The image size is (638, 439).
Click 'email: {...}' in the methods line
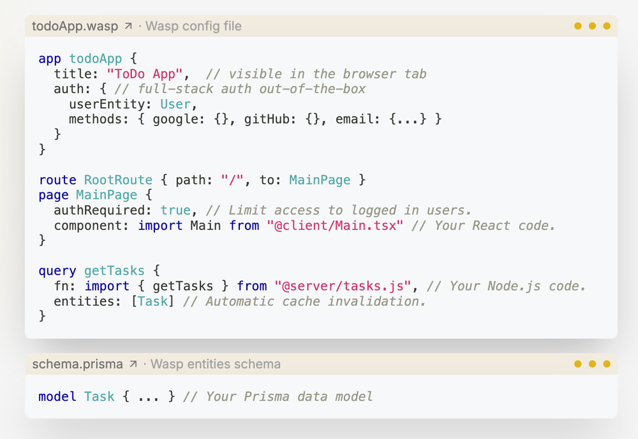(x=382, y=120)
